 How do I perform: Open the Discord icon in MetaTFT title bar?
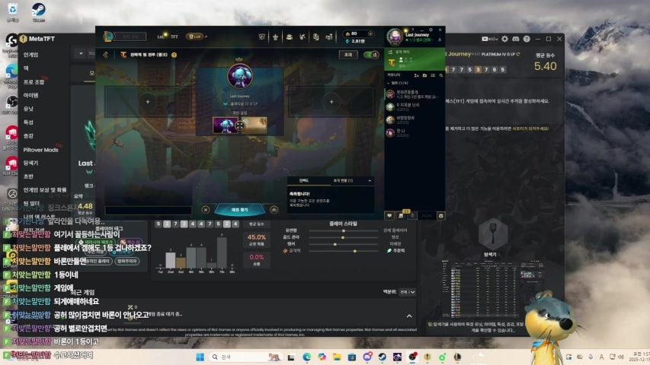tap(516, 39)
